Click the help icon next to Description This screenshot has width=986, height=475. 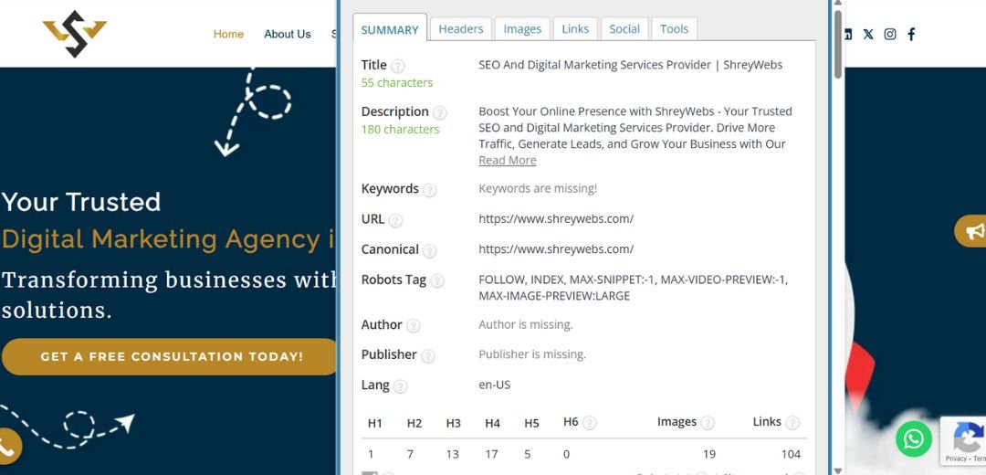point(439,112)
